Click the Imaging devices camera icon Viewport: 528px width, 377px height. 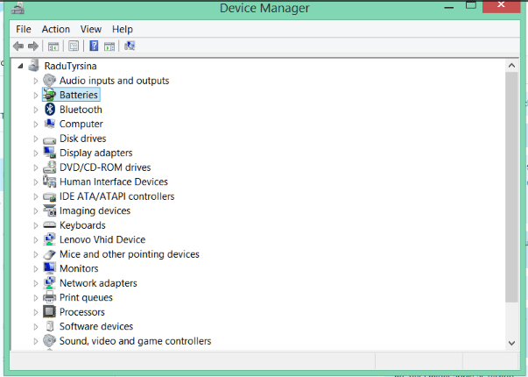[50, 210]
